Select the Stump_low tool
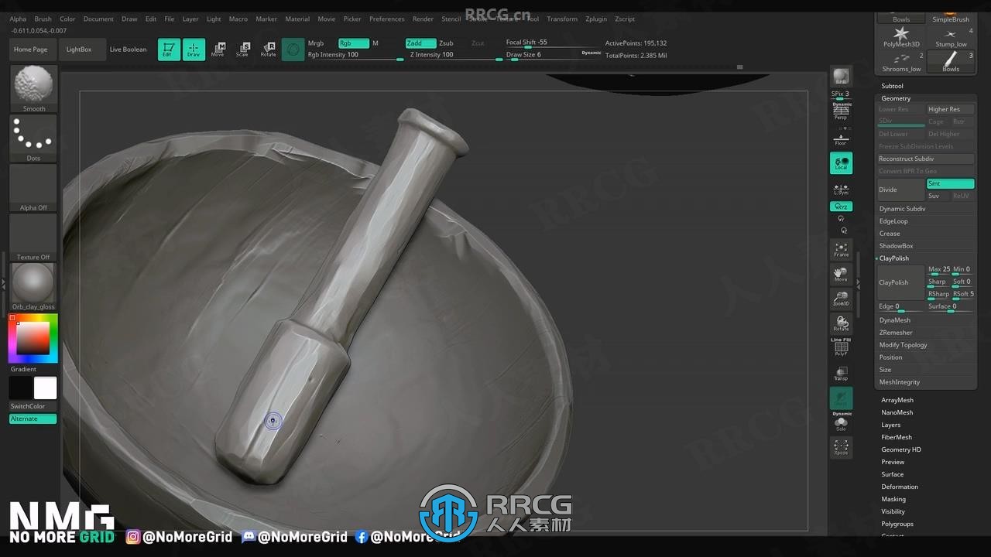 (x=951, y=37)
